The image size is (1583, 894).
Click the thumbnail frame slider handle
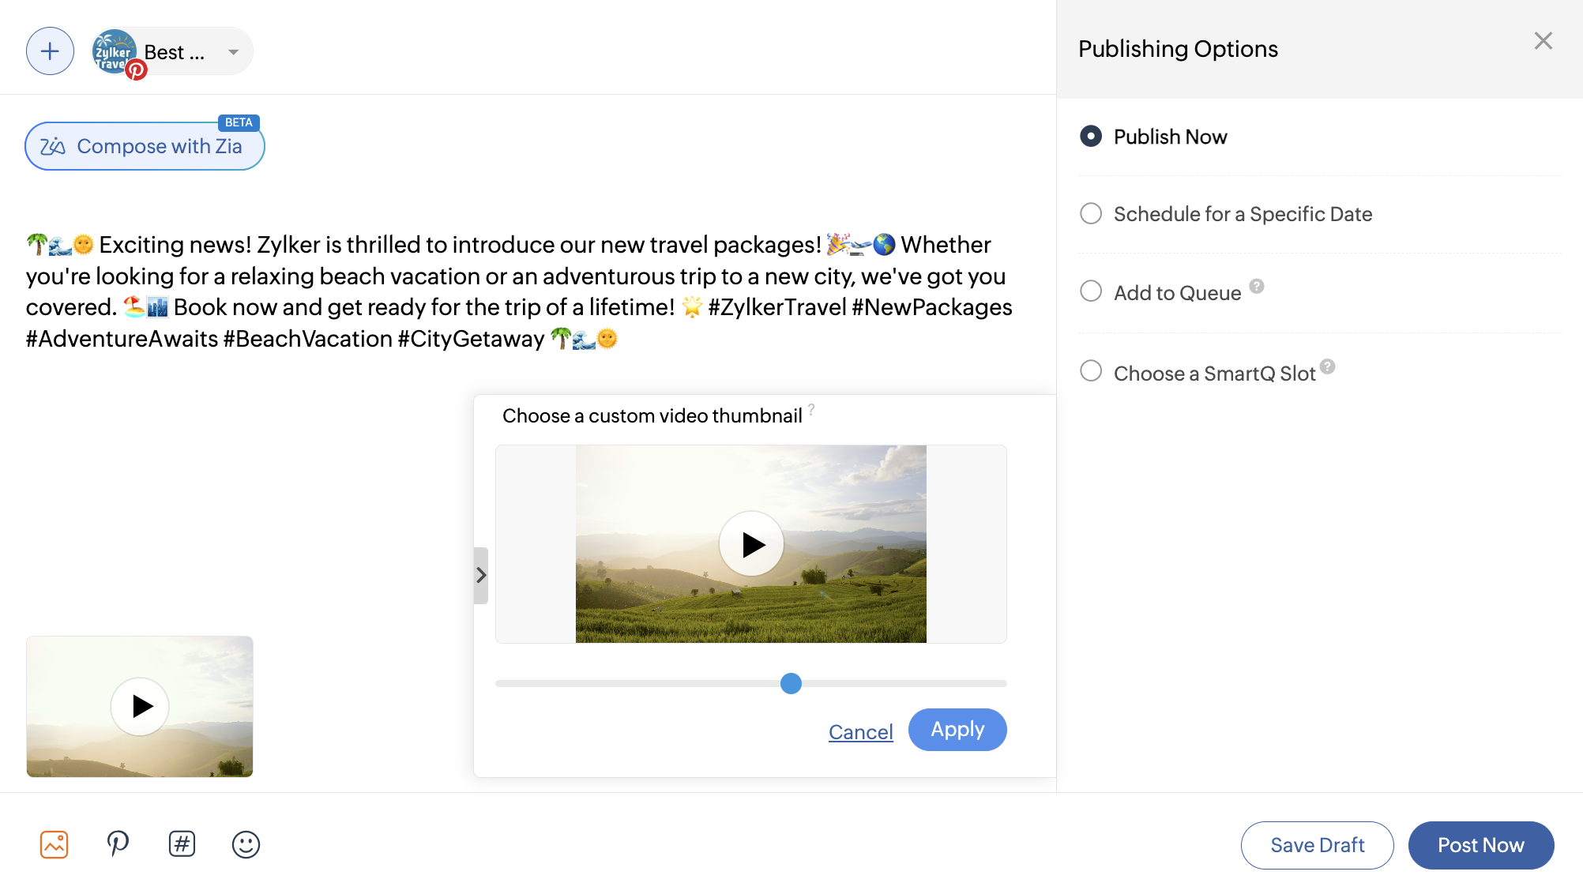coord(791,683)
